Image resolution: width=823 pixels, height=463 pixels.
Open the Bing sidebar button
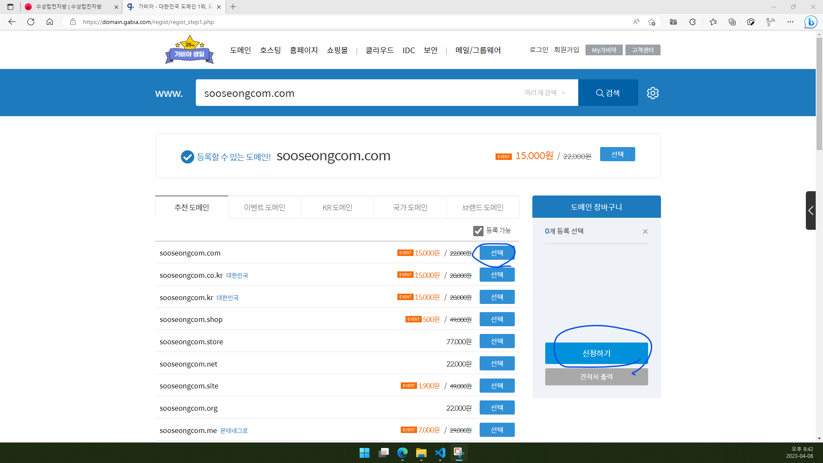tap(811, 22)
